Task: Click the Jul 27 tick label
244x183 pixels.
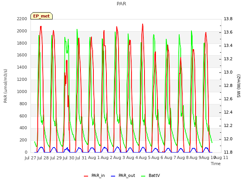Action: pyautogui.click(x=30, y=158)
